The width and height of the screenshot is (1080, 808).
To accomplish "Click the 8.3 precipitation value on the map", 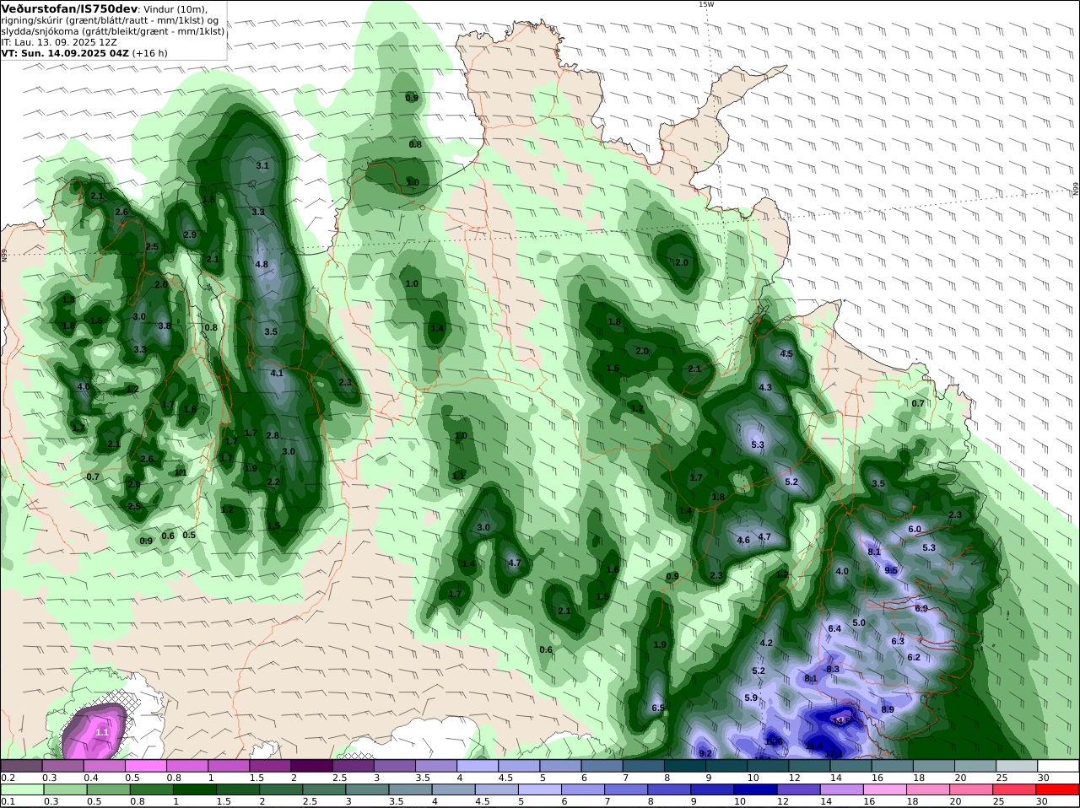I will tap(833, 669).
